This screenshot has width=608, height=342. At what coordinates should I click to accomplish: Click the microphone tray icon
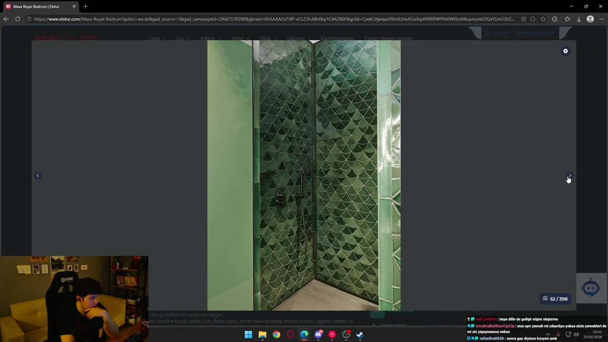pos(558,334)
